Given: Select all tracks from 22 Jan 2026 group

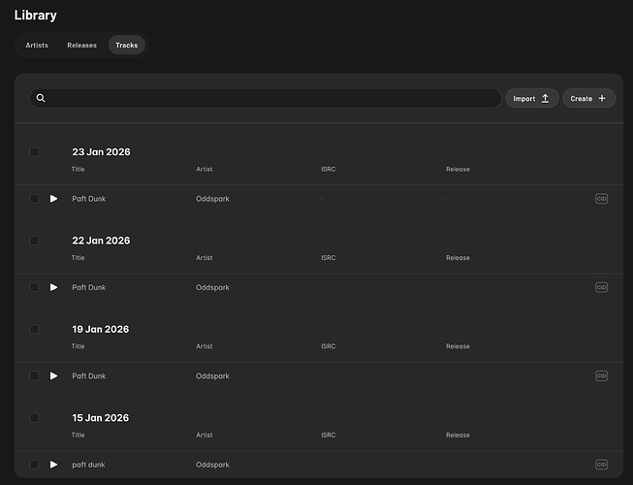Looking at the screenshot, I should pyautogui.click(x=34, y=241).
